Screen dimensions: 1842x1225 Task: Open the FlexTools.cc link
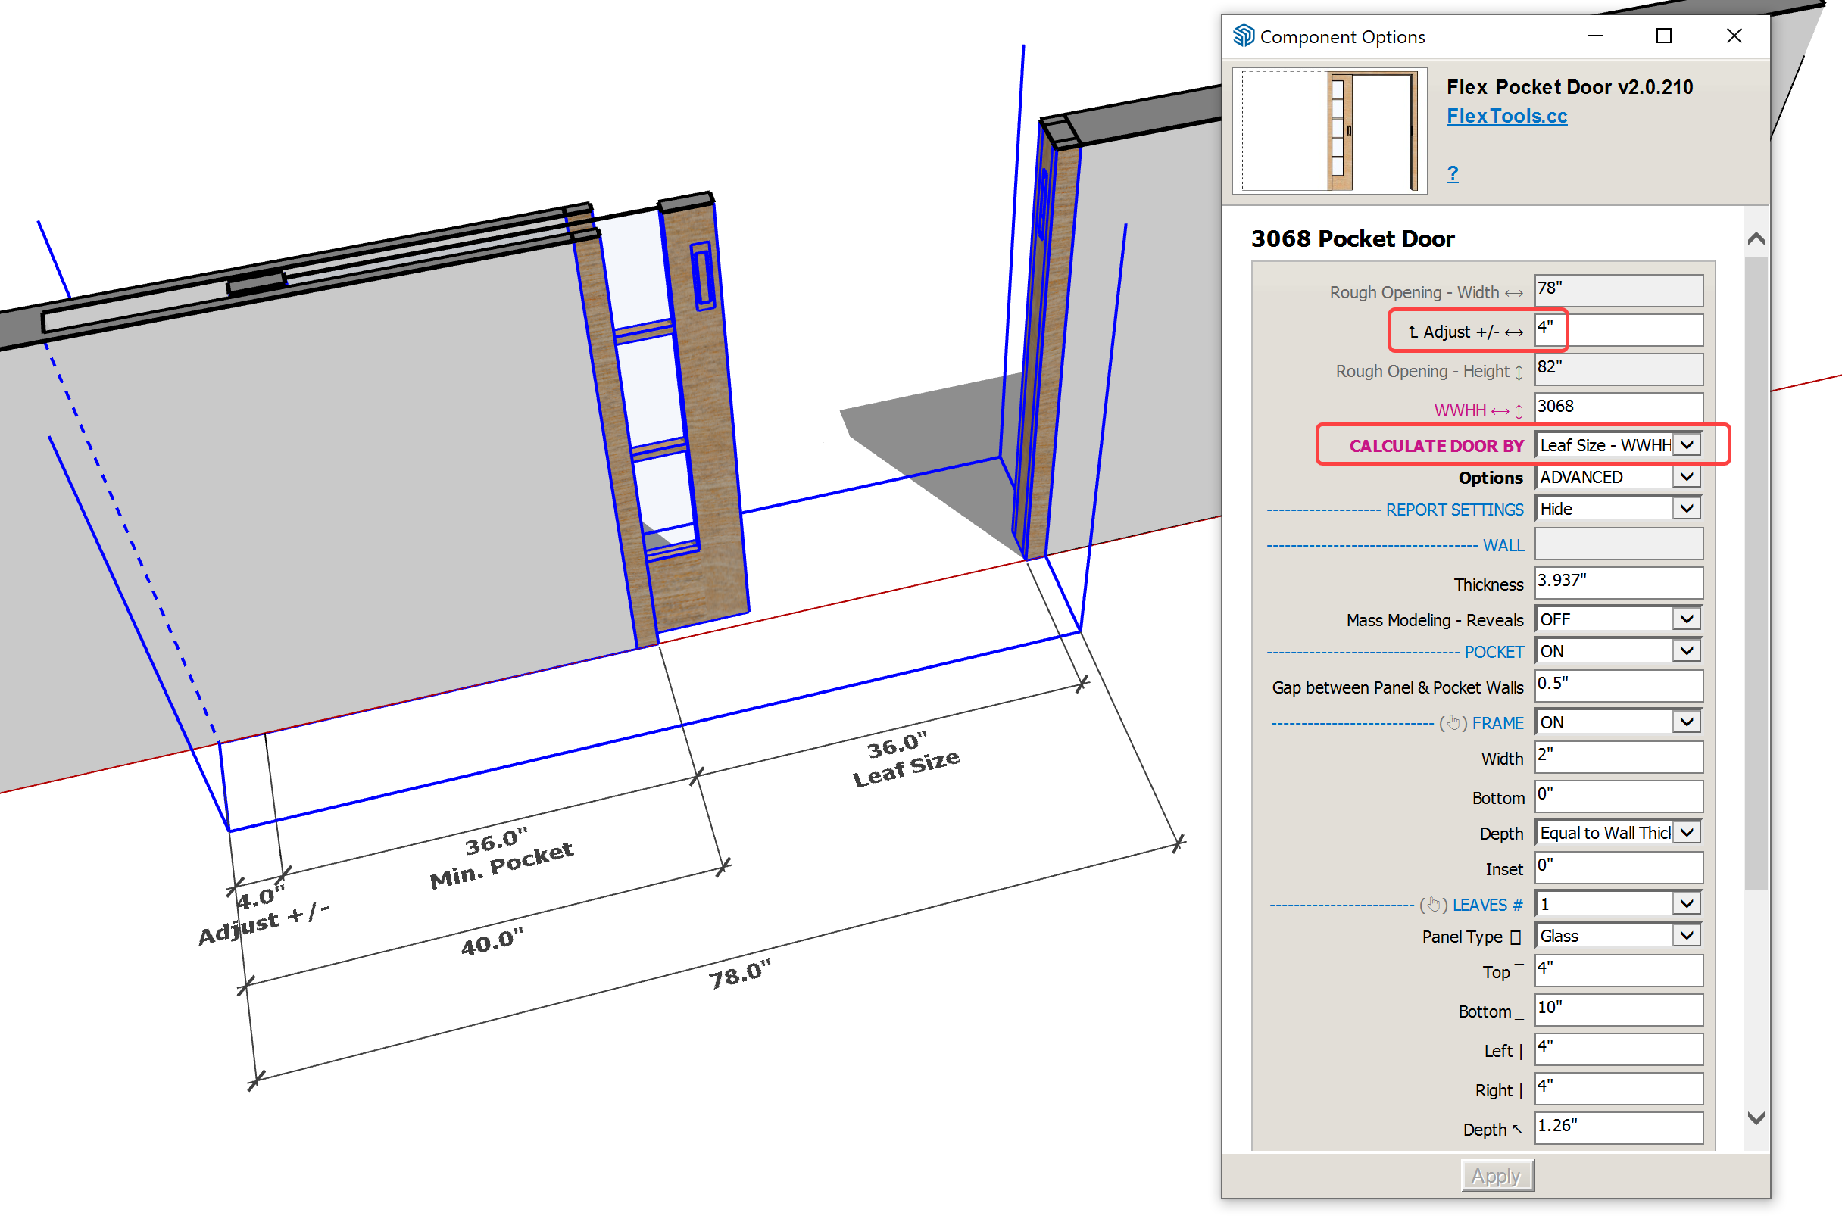[x=1506, y=117]
